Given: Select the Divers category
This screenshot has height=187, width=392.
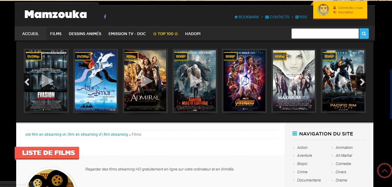Looking at the screenshot, I should pyautogui.click(x=341, y=172).
